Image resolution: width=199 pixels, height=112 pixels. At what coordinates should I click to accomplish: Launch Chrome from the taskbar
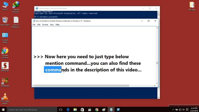97,110
